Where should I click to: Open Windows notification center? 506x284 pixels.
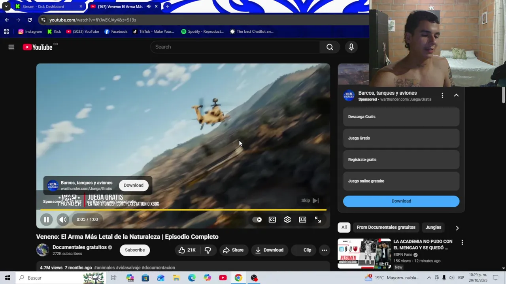[x=496, y=278]
